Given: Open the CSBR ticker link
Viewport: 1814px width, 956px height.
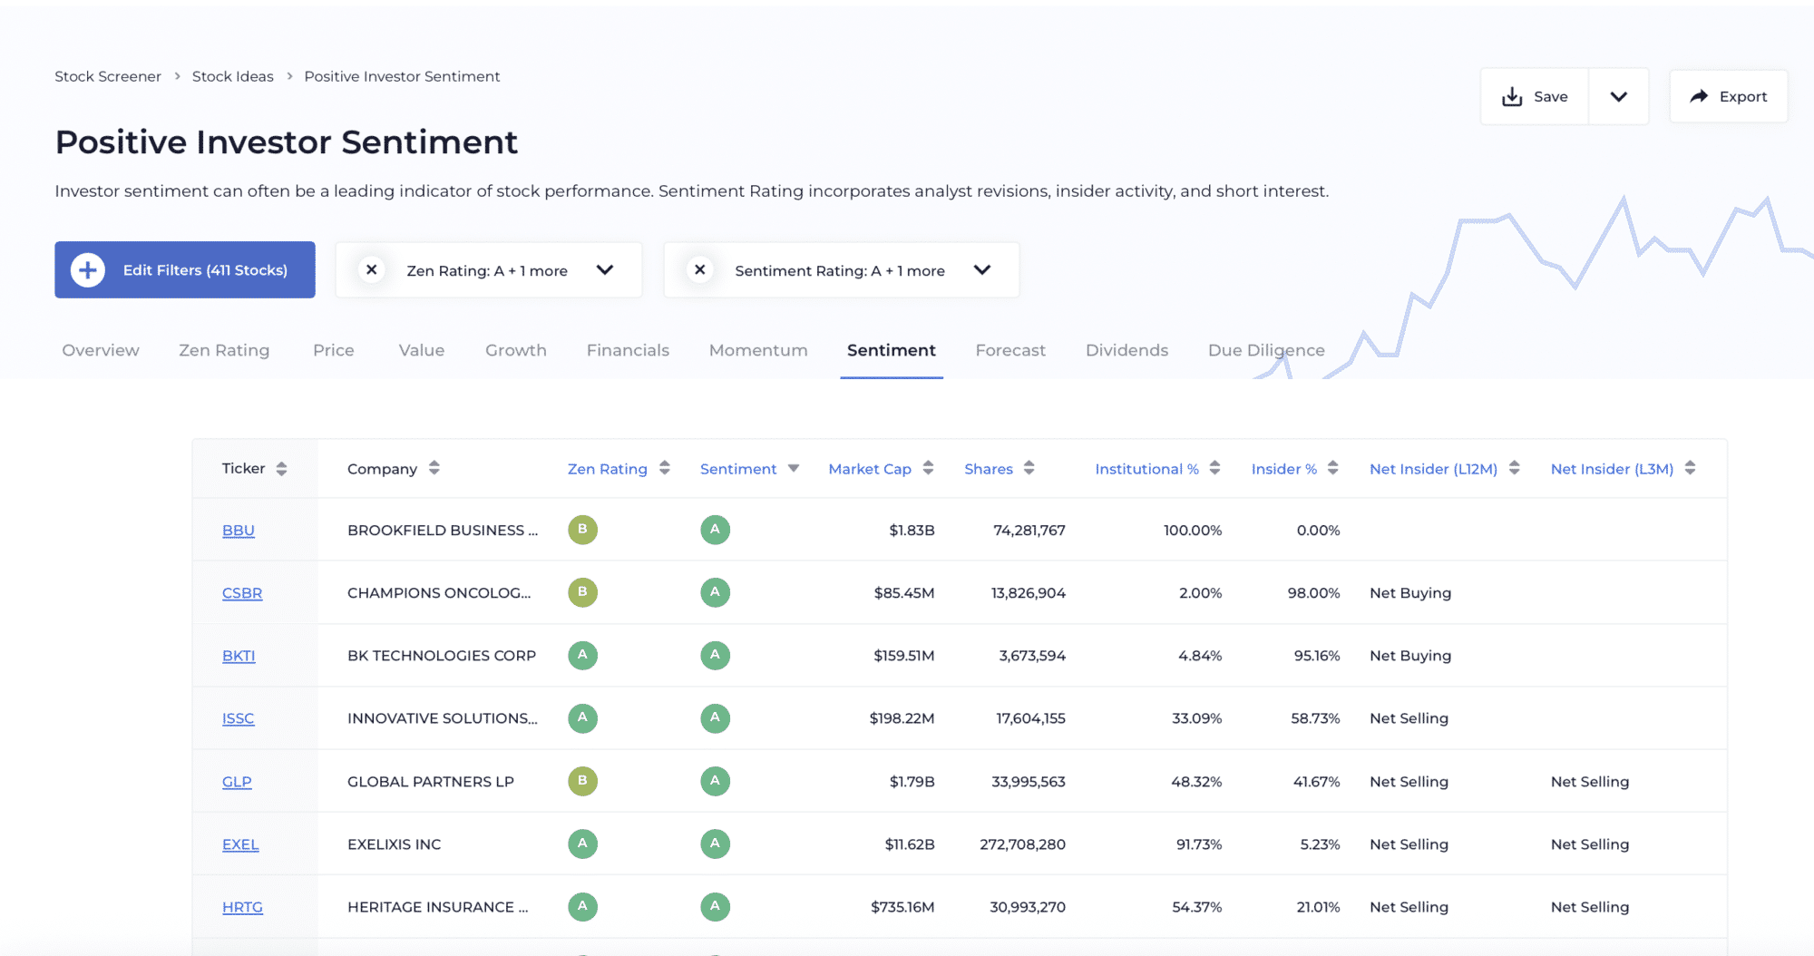Looking at the screenshot, I should [242, 593].
